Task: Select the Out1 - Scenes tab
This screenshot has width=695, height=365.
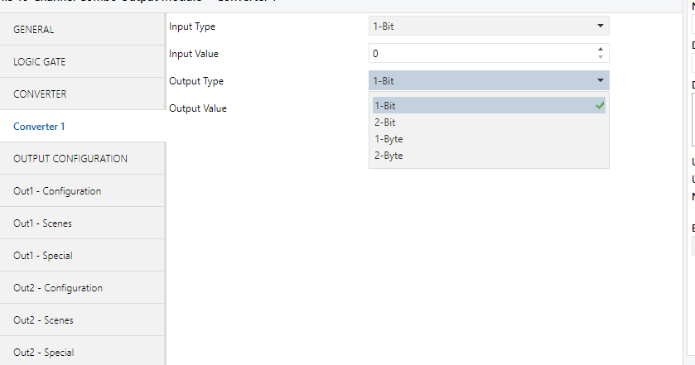Action: (83, 223)
